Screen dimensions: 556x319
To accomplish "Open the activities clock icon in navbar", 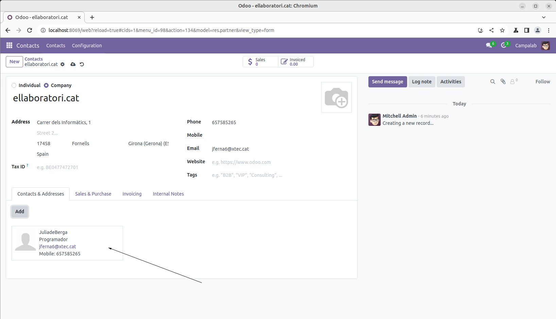I will point(504,45).
